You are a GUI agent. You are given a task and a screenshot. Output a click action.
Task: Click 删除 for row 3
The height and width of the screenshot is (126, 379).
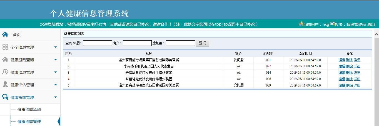coord(349,73)
